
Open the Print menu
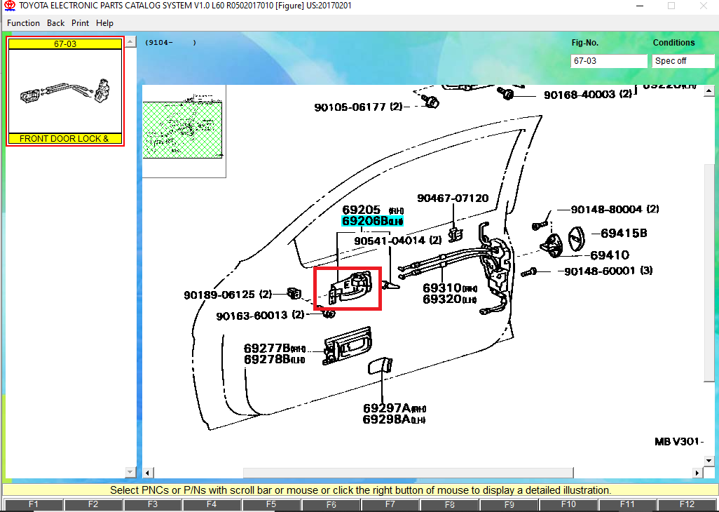click(81, 23)
